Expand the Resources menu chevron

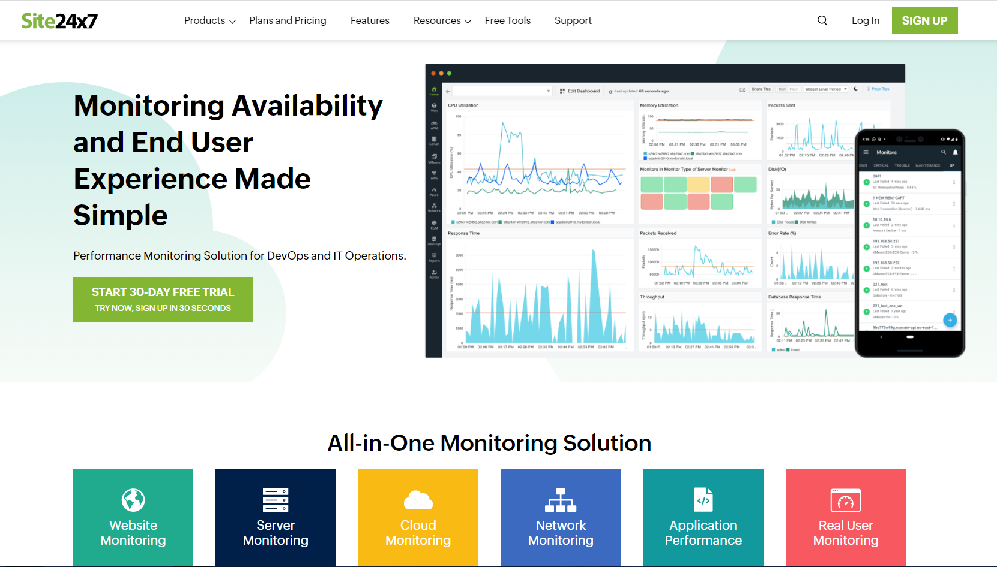468,22
